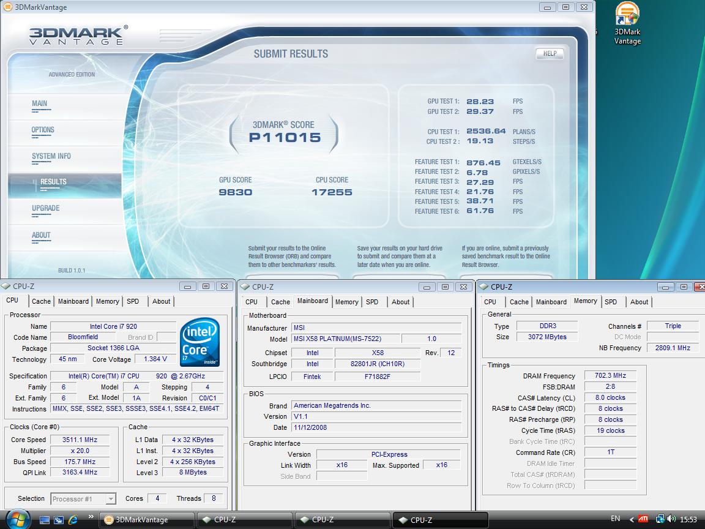
Task: Activate second CPU-Z taskbar button
Action: pos(343,520)
